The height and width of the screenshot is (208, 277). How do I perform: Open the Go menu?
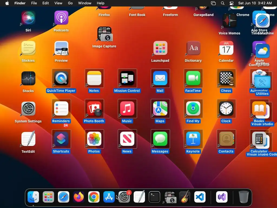coord(70,3)
